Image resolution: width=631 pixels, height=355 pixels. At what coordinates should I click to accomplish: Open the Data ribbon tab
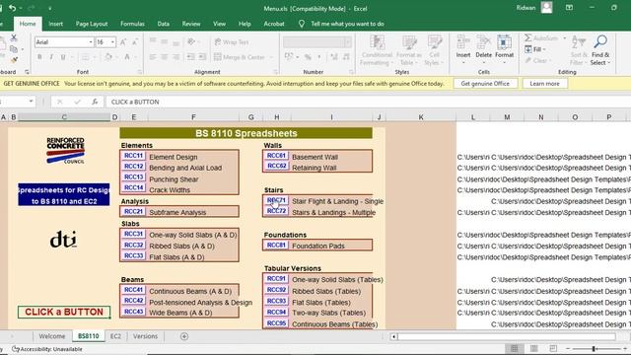[x=163, y=24]
